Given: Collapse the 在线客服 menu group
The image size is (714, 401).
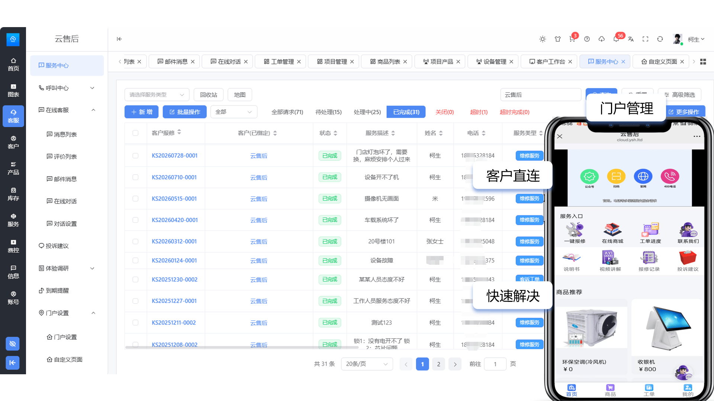Looking at the screenshot, I should pos(67,110).
